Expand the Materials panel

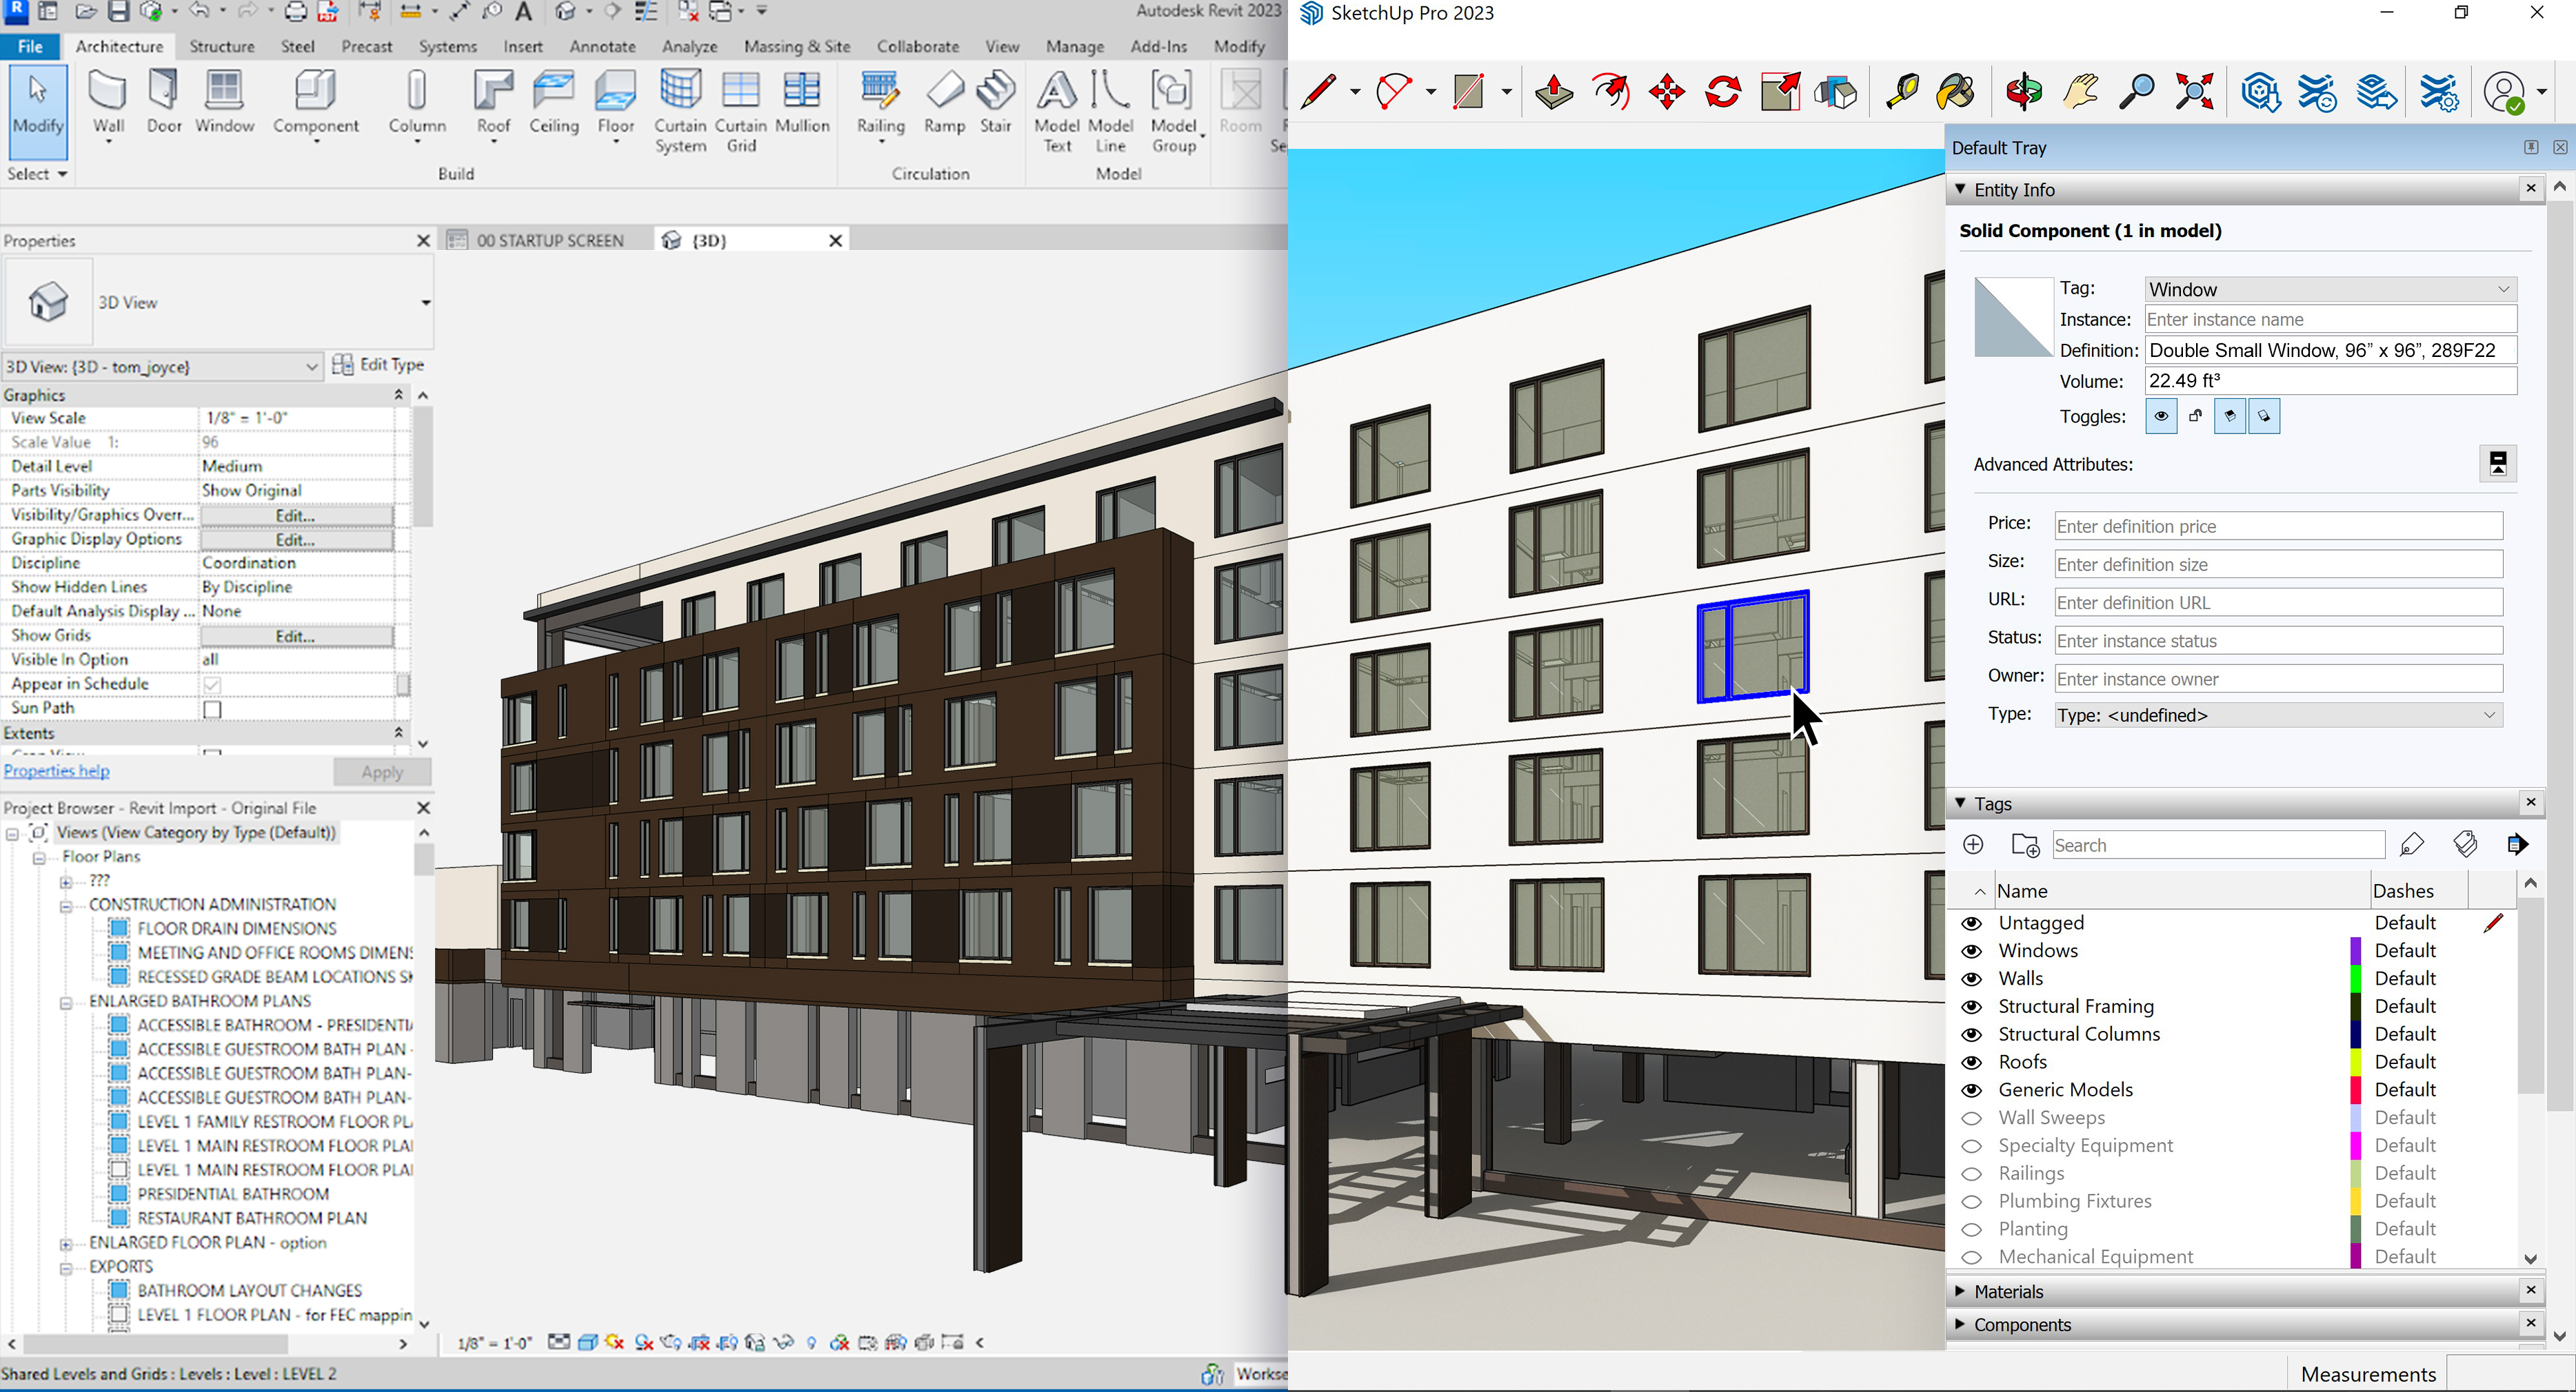tap(1960, 1291)
